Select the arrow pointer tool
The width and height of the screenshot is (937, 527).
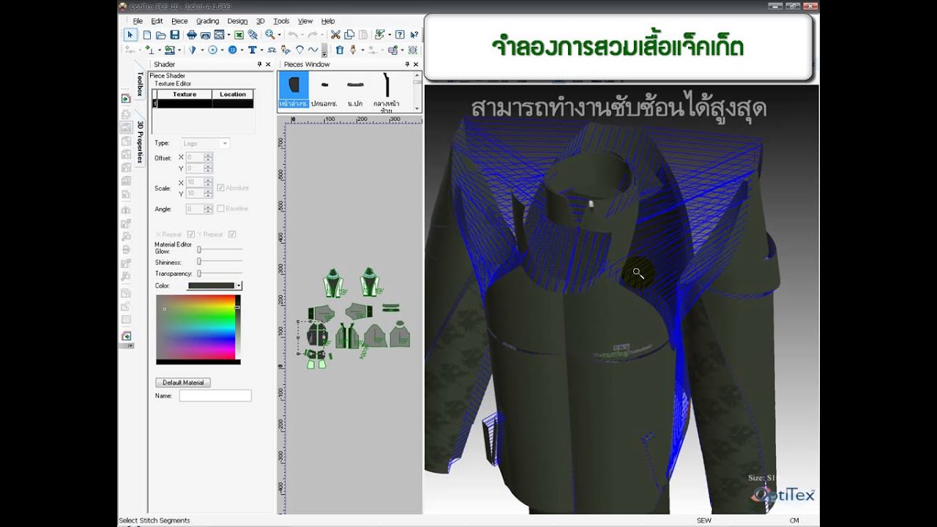coord(130,34)
